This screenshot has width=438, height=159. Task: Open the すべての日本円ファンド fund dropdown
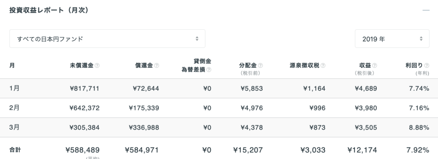(x=107, y=39)
